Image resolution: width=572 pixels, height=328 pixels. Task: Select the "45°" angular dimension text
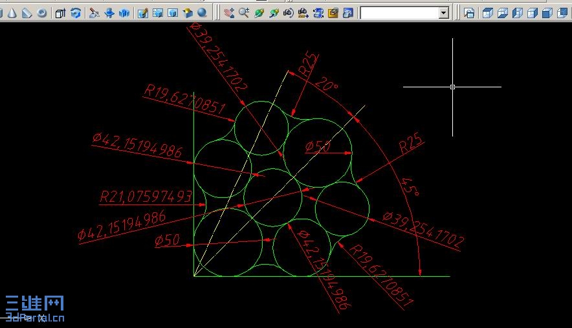point(411,187)
